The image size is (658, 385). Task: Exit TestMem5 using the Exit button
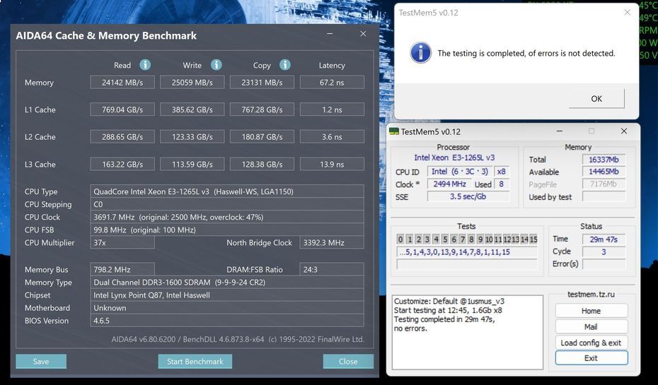[591, 358]
